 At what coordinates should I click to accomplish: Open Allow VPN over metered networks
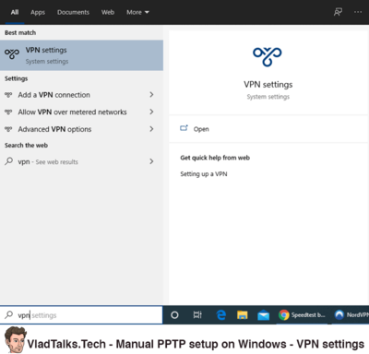point(81,112)
